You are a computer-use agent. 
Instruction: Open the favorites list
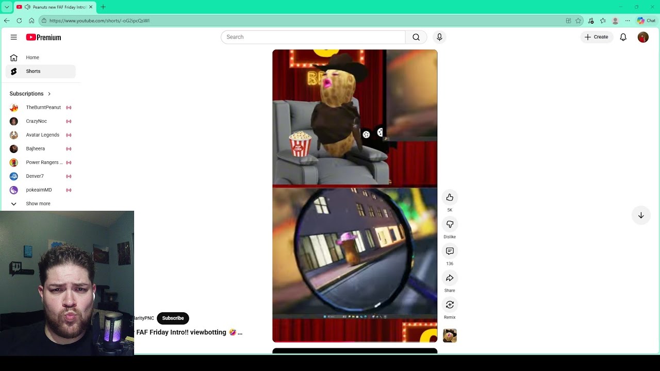[603, 21]
